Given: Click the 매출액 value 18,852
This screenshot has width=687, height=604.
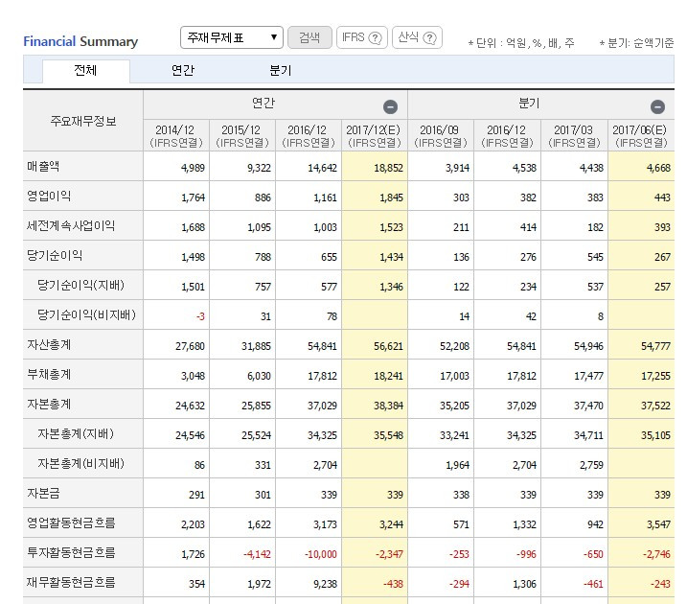Looking at the screenshot, I should (x=388, y=168).
